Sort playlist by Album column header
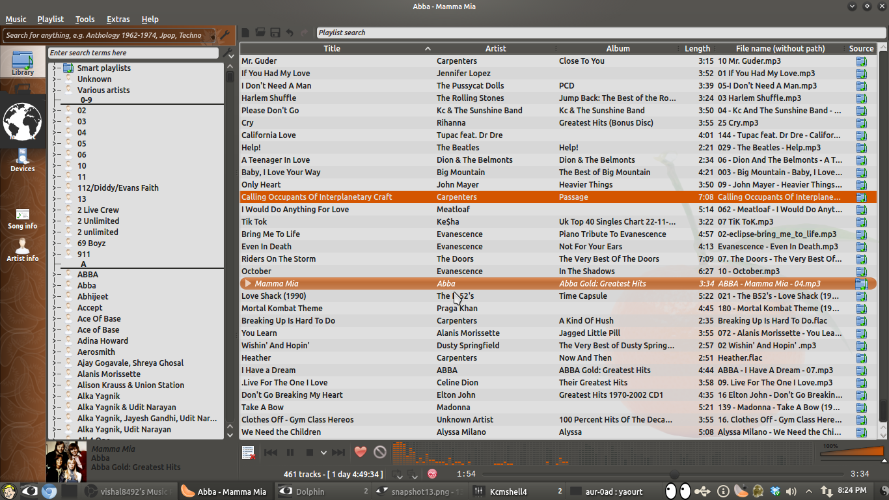889x500 pixels. tap(618, 49)
